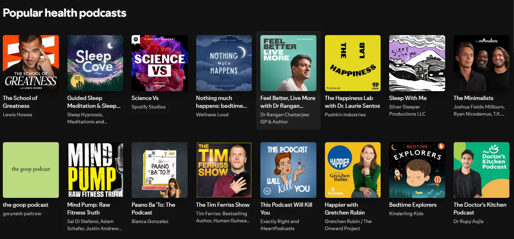Open the Bedtime Explorers cover art
The width and height of the screenshot is (514, 239).
pos(417,170)
